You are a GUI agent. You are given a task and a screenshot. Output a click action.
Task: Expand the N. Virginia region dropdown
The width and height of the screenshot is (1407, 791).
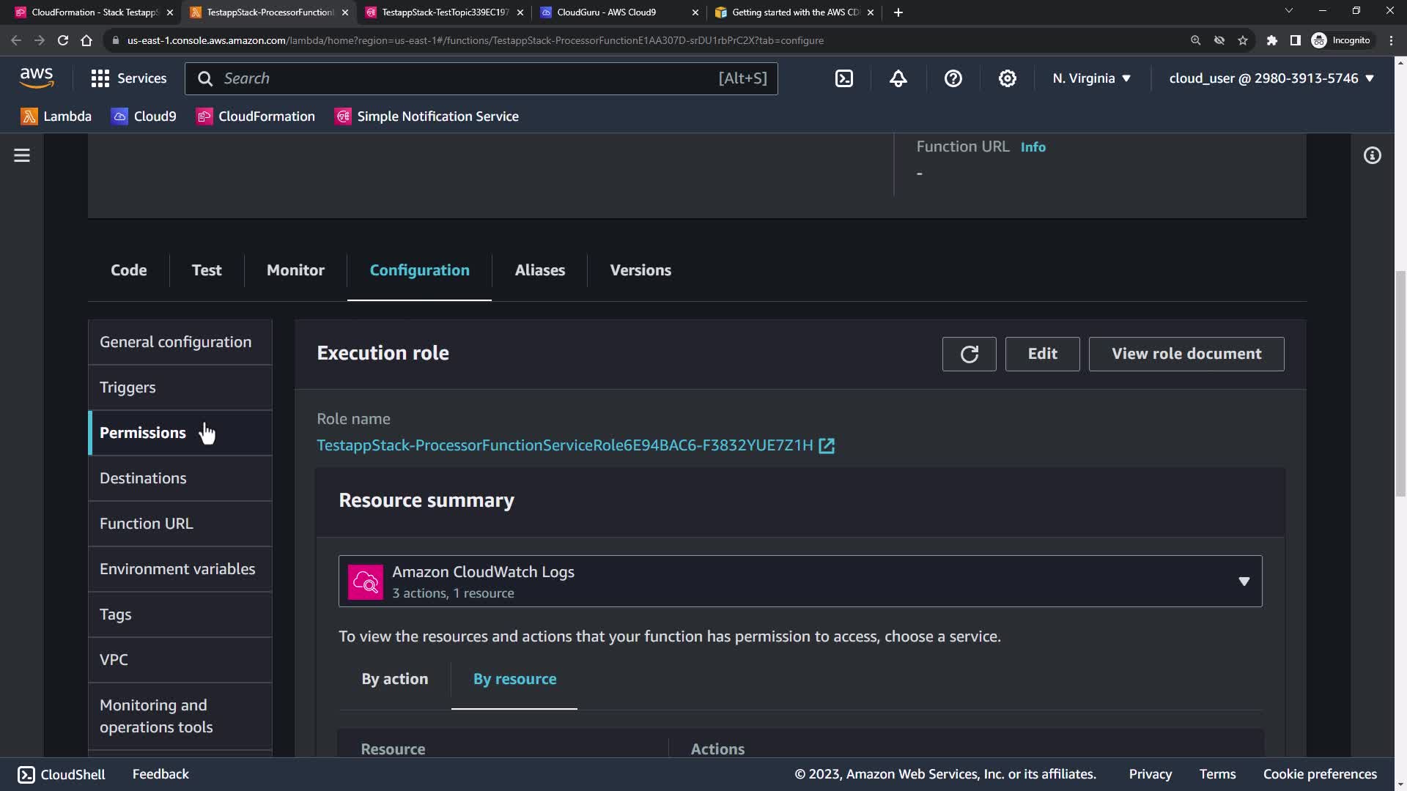[x=1091, y=78]
